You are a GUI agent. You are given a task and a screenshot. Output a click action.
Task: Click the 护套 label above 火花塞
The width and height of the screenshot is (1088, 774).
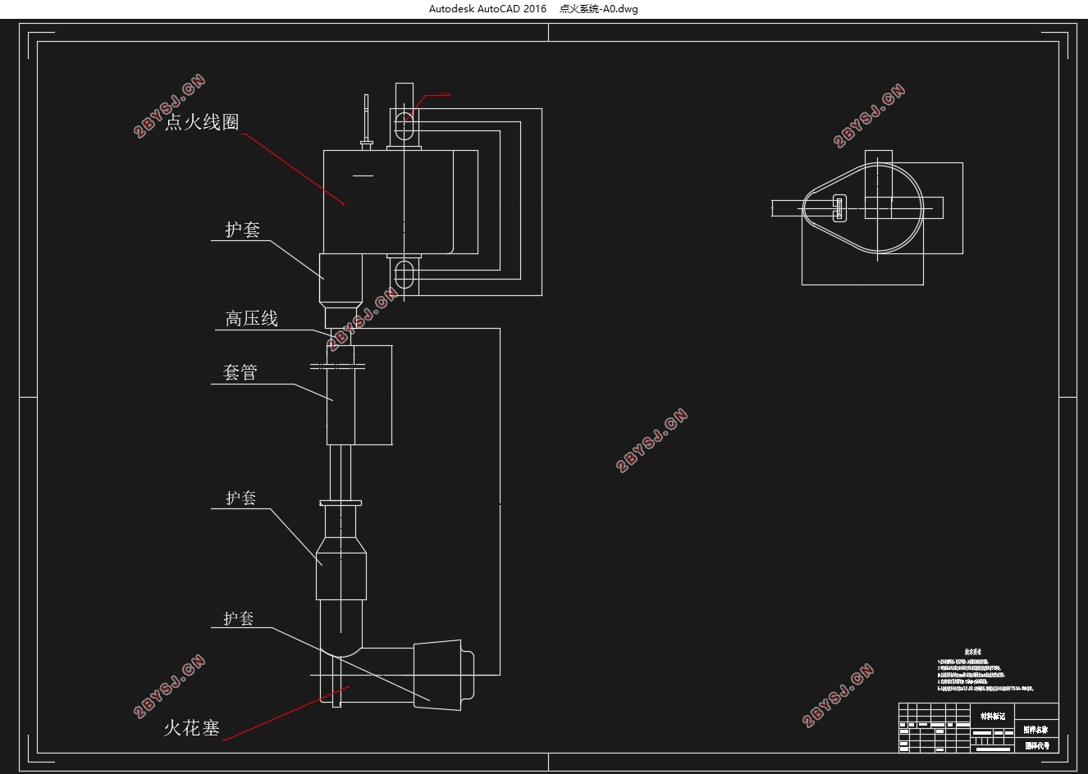click(239, 618)
